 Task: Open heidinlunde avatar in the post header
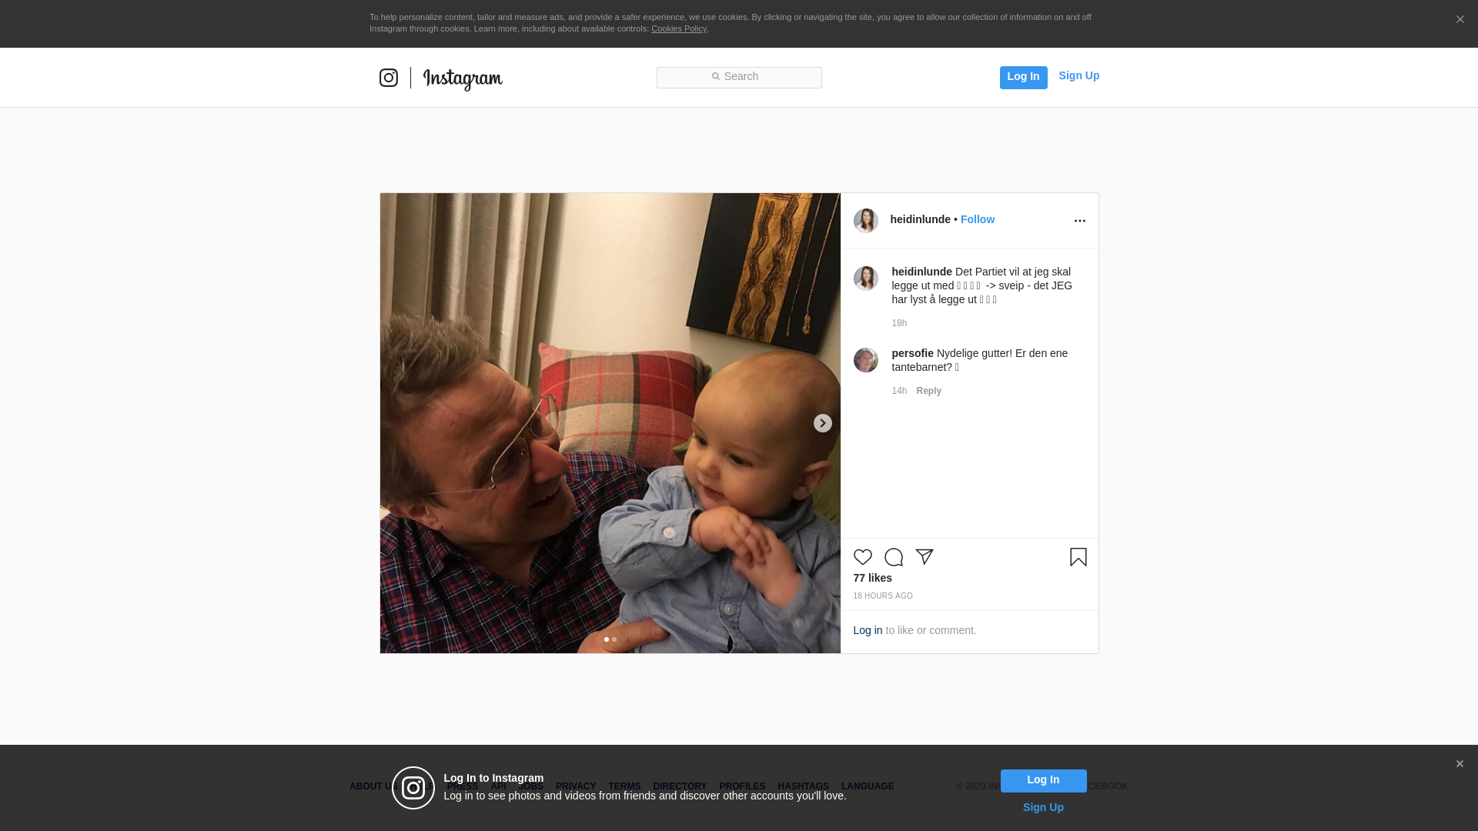[x=866, y=221]
